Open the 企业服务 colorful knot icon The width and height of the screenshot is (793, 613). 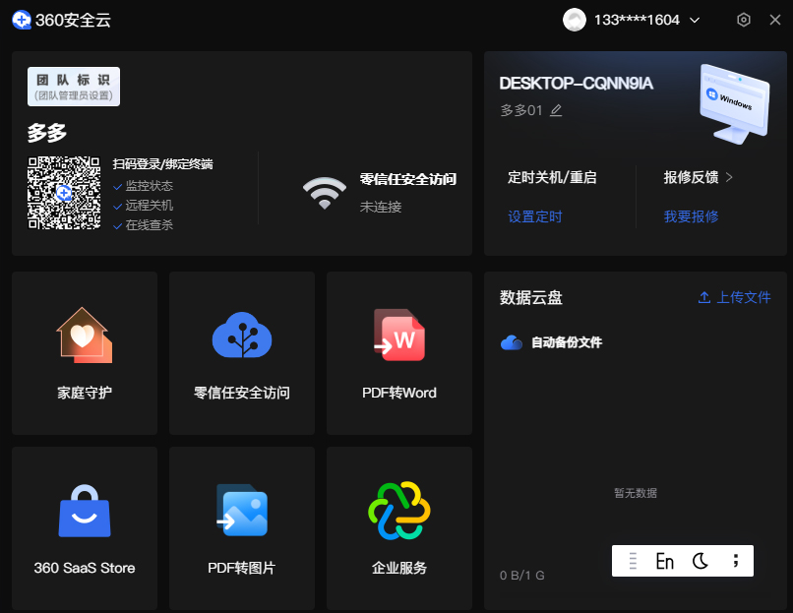click(x=399, y=511)
